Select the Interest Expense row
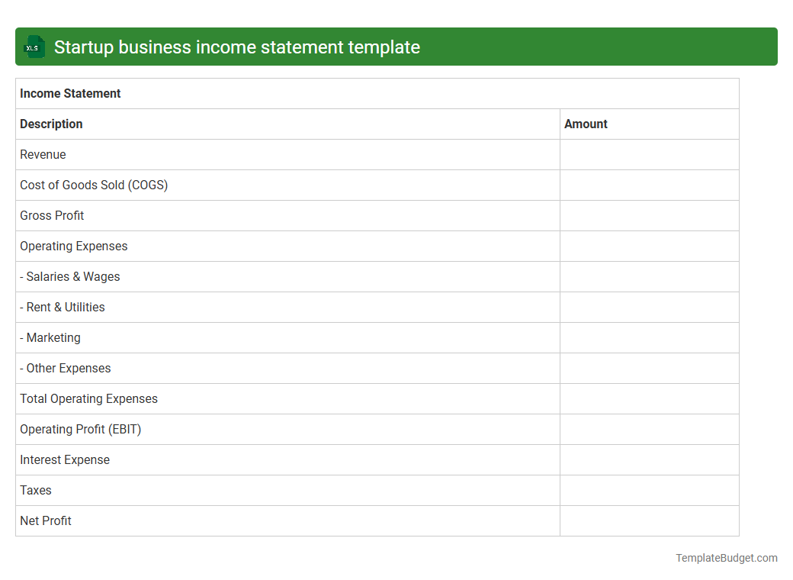The height and width of the screenshot is (580, 793). tap(65, 459)
